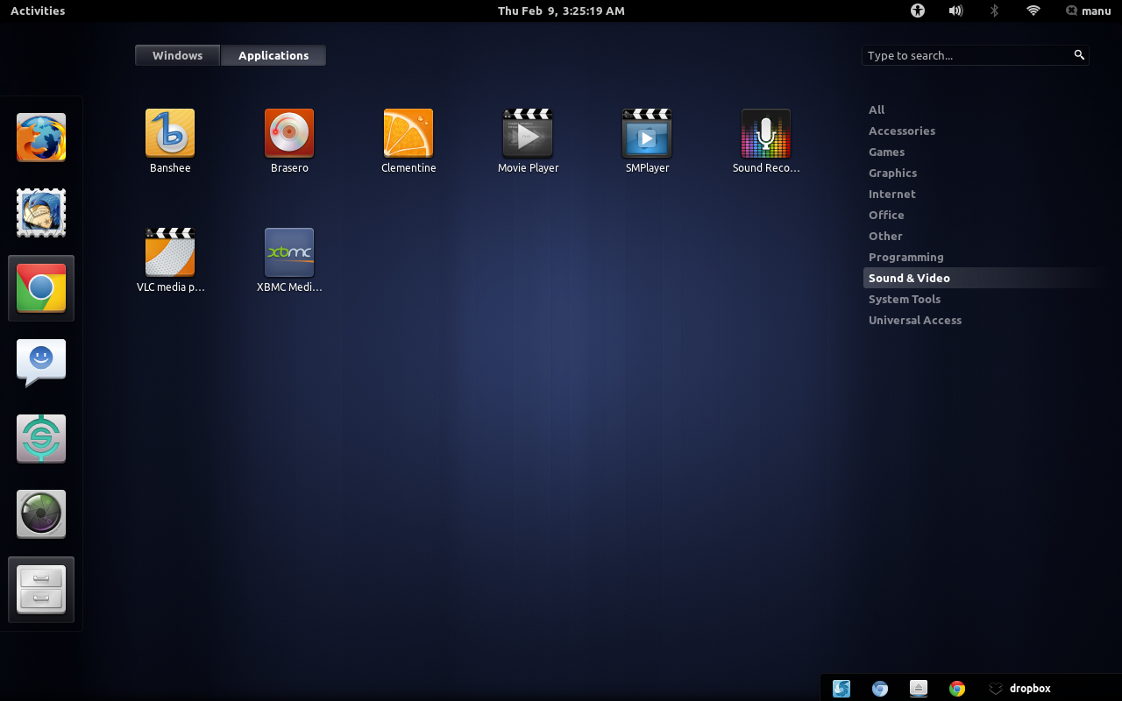The height and width of the screenshot is (701, 1122).
Task: Click Activities in the top bar
Action: click(37, 11)
